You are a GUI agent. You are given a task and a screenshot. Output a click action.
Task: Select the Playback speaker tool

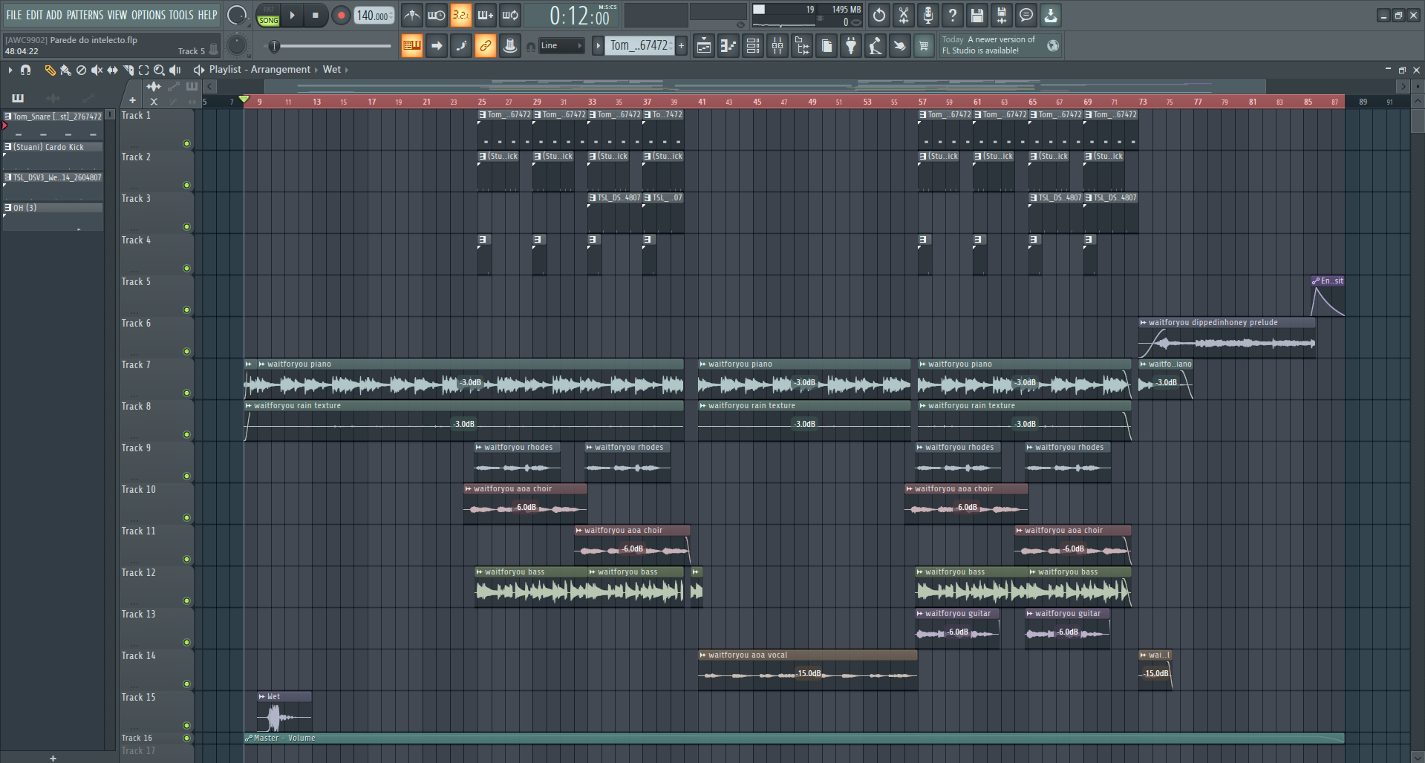[175, 70]
